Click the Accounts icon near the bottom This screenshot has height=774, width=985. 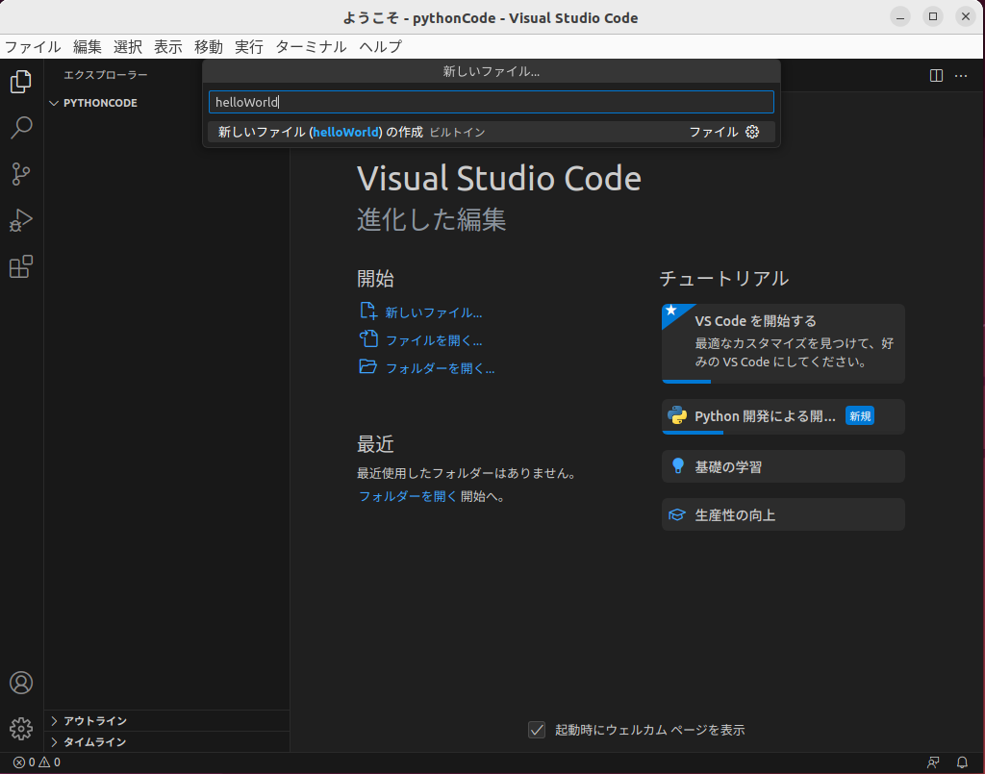[x=20, y=683]
